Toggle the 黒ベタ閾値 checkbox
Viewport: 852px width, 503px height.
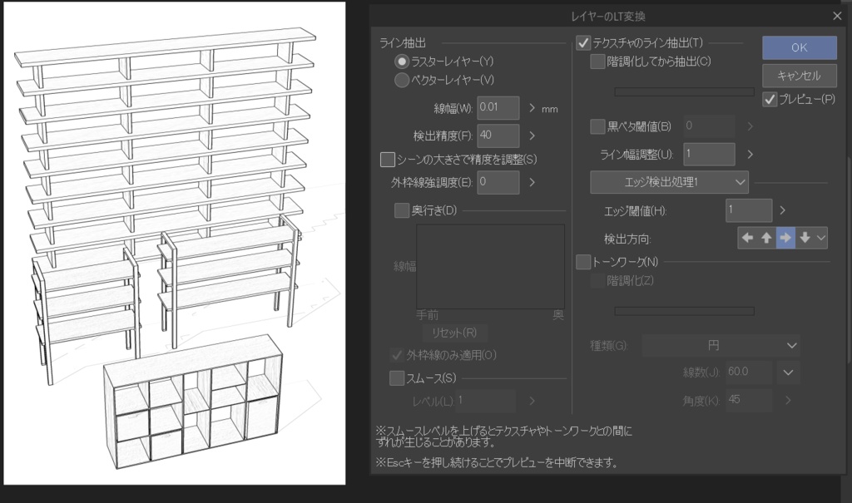click(597, 126)
